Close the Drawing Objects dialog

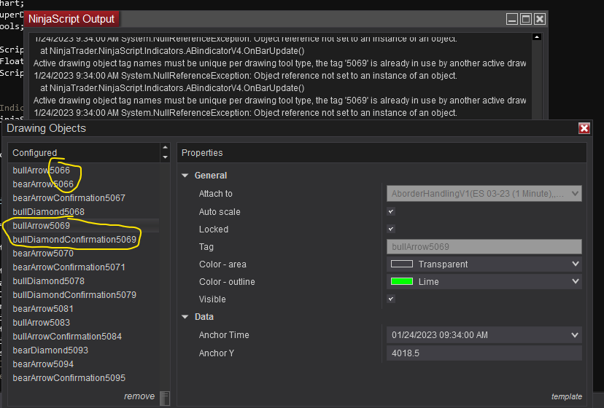coord(584,128)
